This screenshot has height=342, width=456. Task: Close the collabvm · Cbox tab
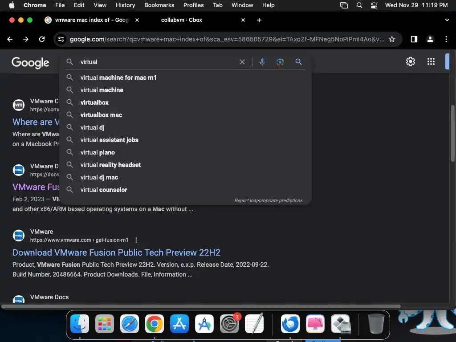[243, 20]
